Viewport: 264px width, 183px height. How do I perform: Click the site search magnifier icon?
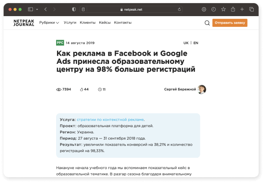pyautogui.click(x=207, y=23)
